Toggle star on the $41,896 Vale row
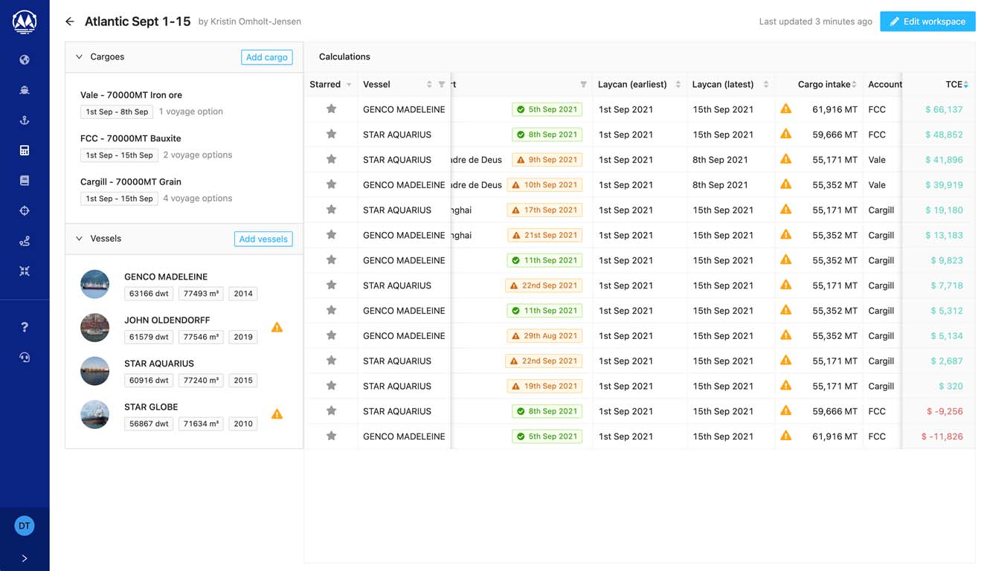Screen dimensions: 987x571 click(x=332, y=159)
